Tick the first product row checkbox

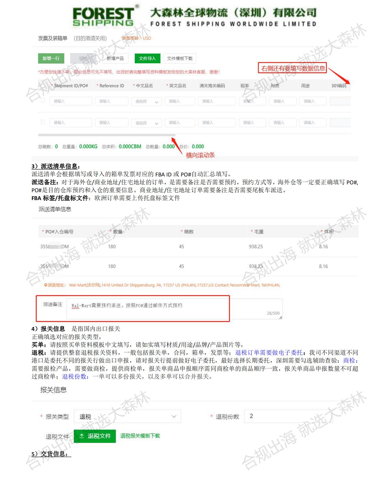43,100
